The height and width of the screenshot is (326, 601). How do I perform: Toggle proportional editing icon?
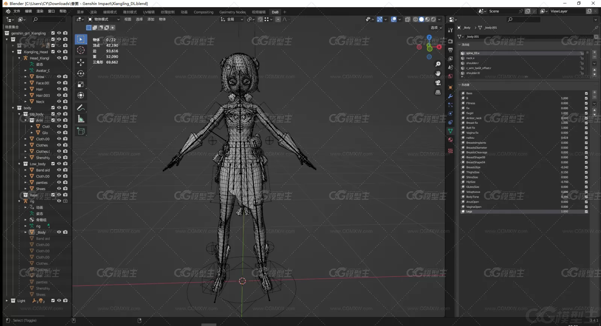(x=278, y=20)
